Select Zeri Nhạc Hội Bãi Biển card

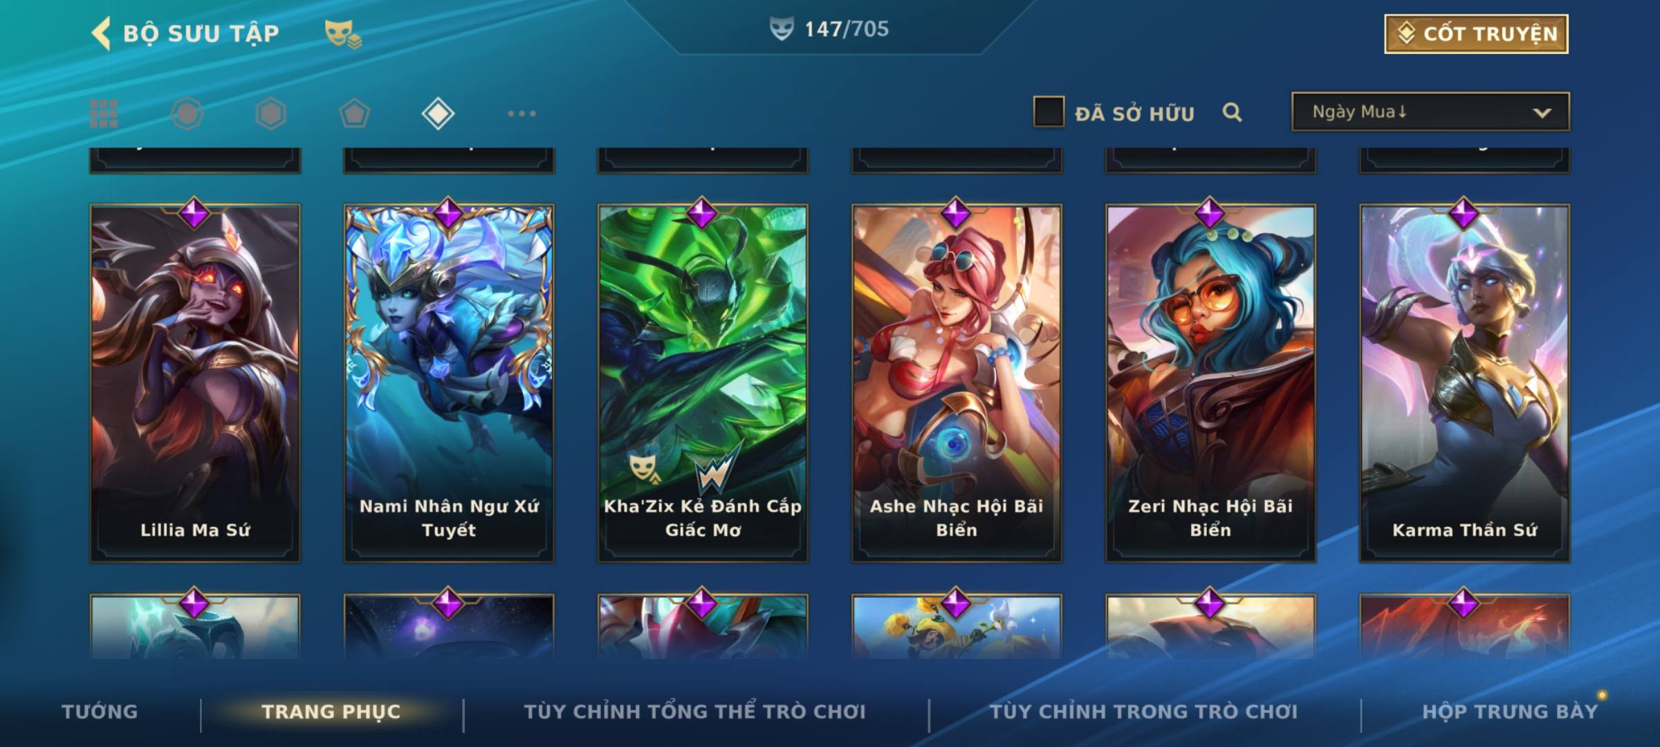1210,382
